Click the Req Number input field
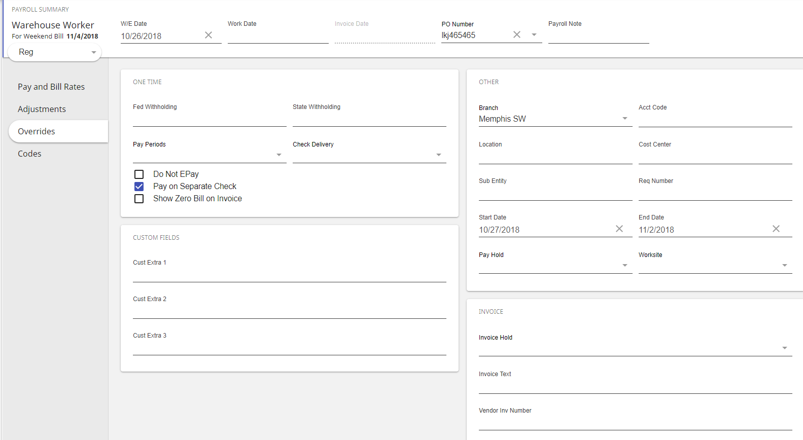Screen dimensions: 803x440 point(715,193)
